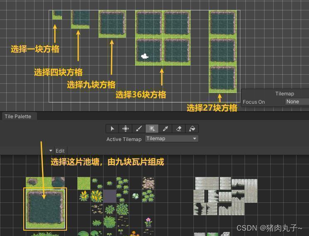Image resolution: width=309 pixels, height=236 pixels.
Task: Pick the plain grass tile in palette
Action: pyautogui.click(x=84, y=183)
